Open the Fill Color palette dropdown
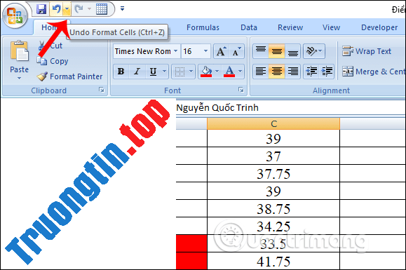This screenshot has height=270, width=406. pyautogui.click(x=217, y=72)
